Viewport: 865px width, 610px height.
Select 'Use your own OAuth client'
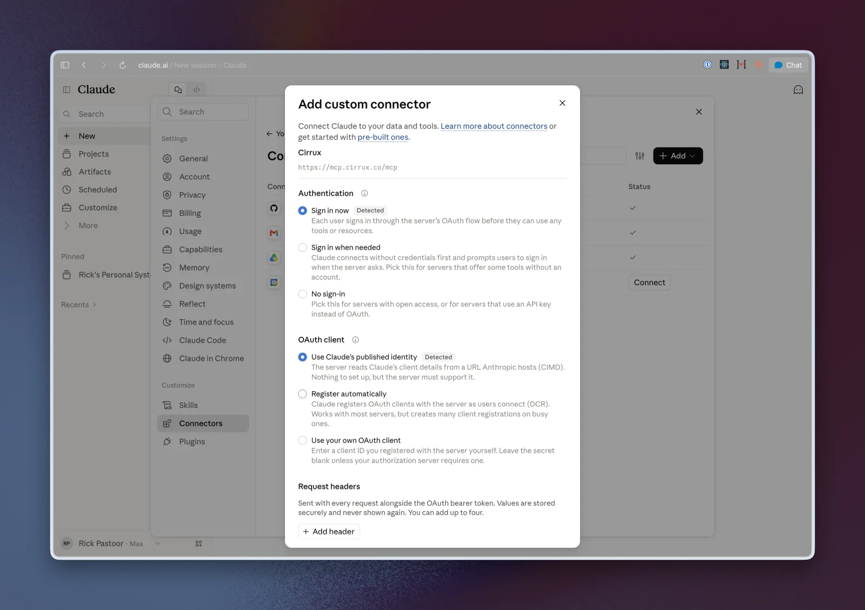[x=303, y=440]
